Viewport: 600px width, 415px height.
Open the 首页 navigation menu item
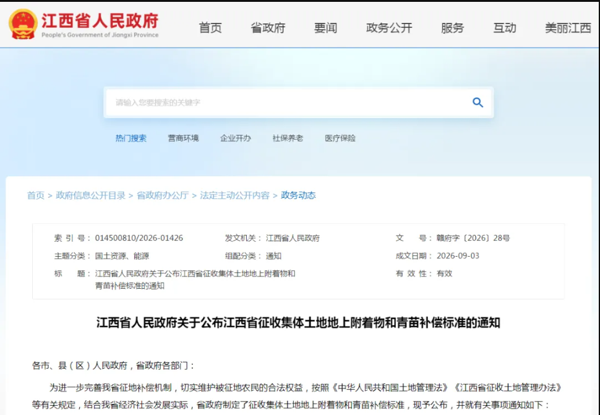(210, 28)
